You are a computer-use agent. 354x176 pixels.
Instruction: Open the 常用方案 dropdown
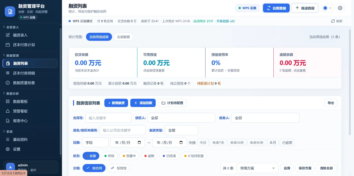pos(257,168)
